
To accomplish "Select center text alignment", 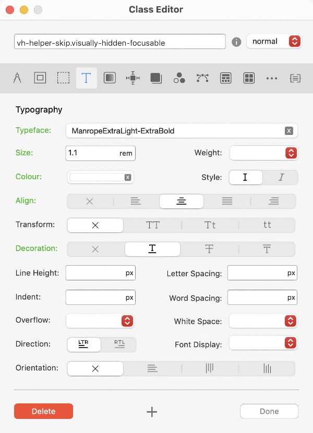I will tap(181, 201).
